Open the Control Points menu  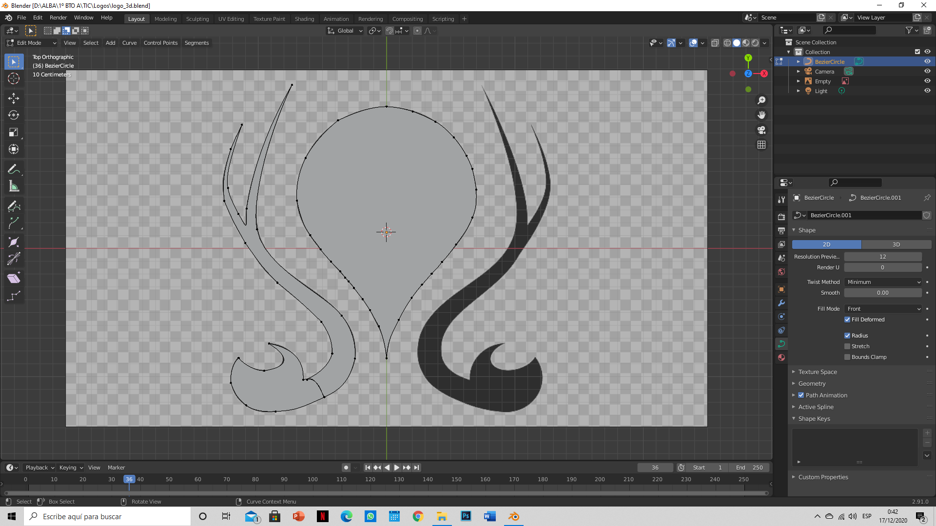160,43
